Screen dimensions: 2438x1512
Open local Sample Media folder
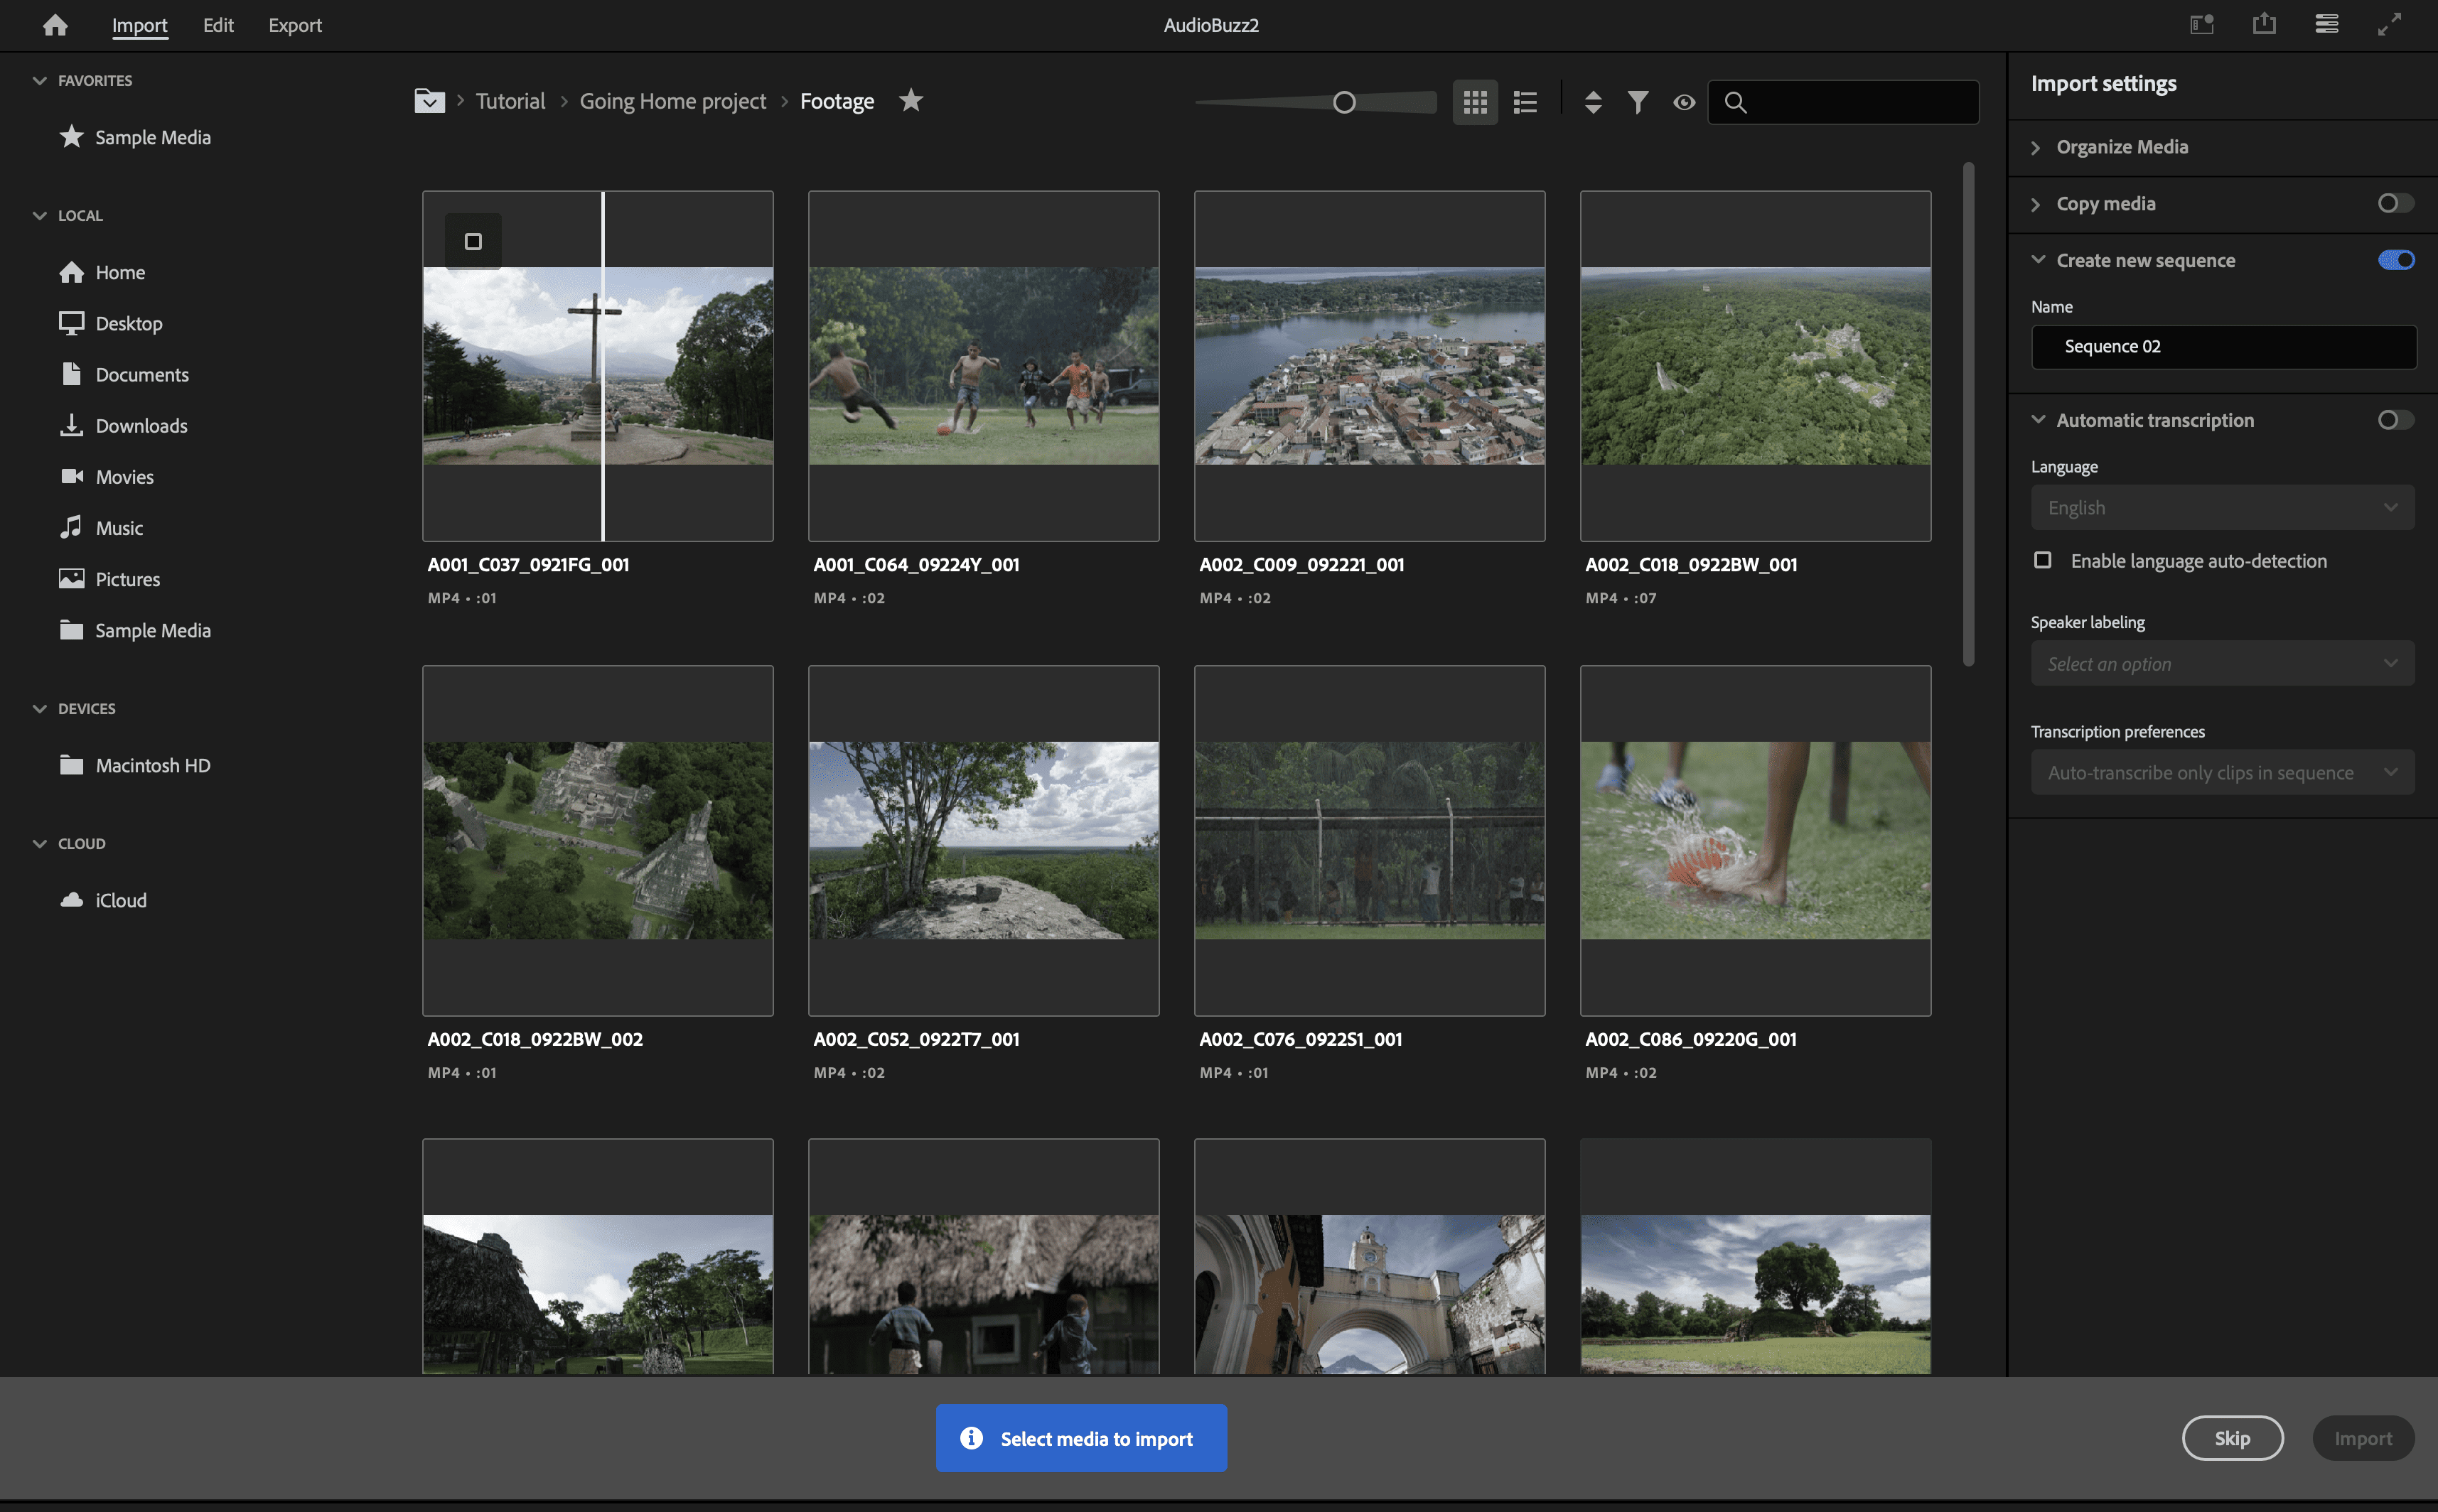(135, 630)
